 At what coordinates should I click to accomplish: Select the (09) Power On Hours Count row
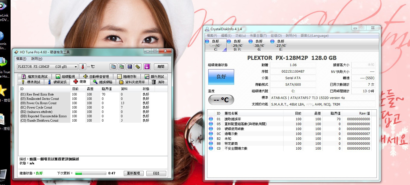click(x=93, y=103)
